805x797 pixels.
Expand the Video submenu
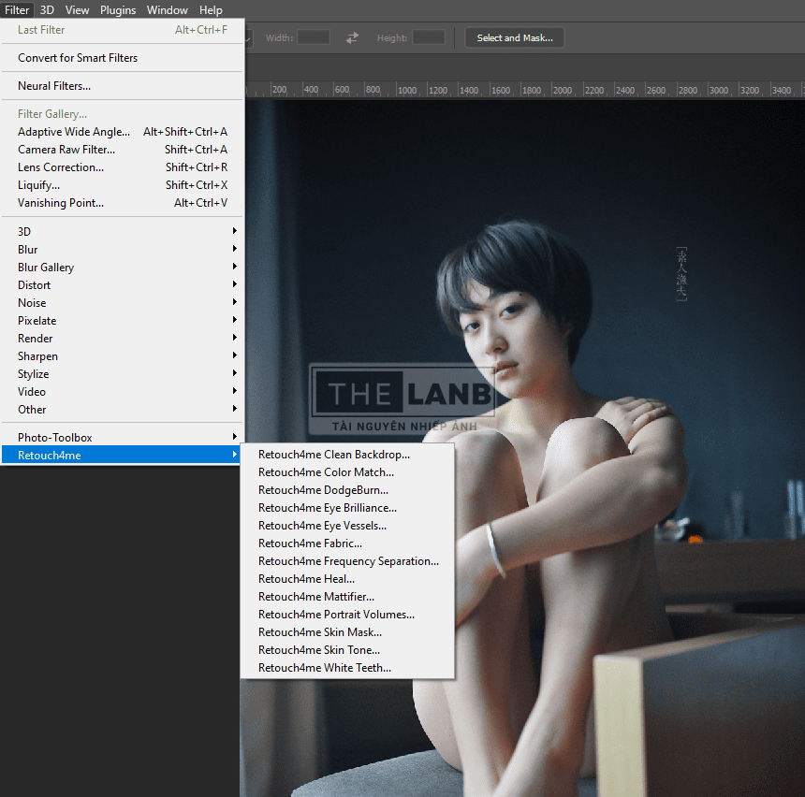tap(123, 392)
